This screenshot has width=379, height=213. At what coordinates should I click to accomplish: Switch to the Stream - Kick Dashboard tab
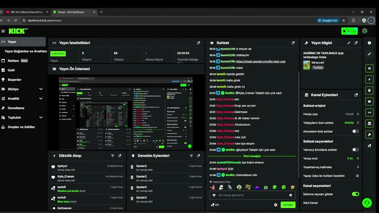click(74, 12)
